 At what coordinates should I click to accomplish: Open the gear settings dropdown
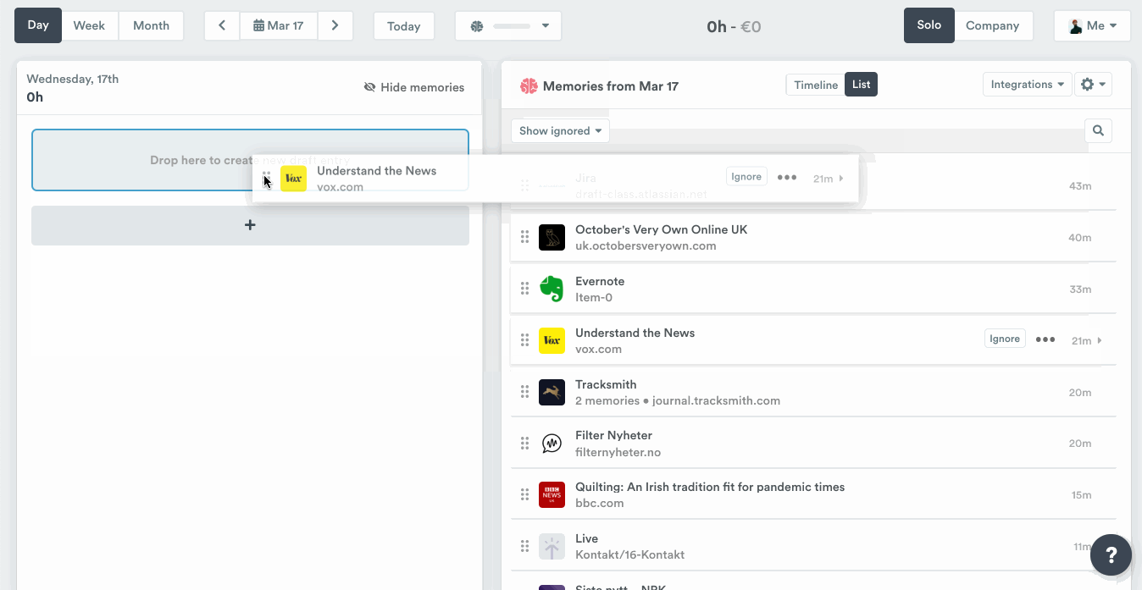click(x=1093, y=85)
